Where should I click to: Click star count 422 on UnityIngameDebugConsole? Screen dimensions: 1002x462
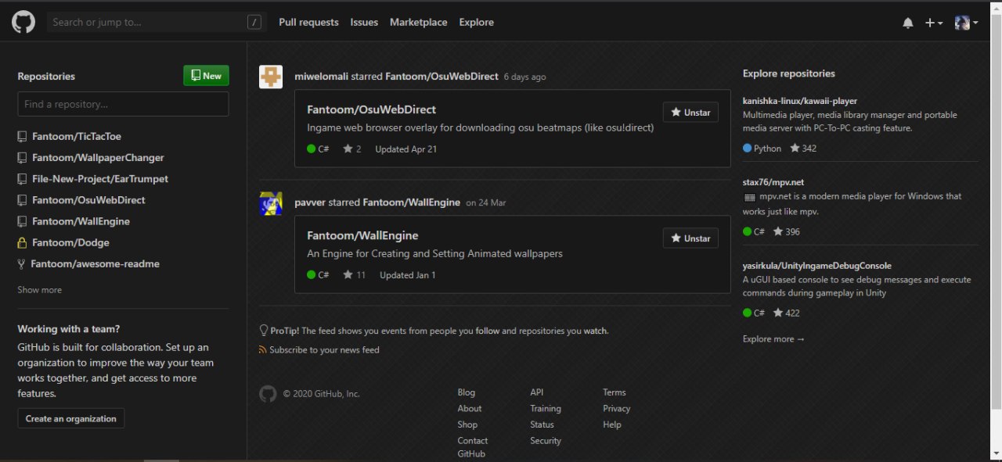tap(786, 313)
